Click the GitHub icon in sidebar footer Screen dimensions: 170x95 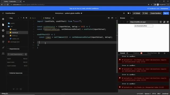(17, 89)
